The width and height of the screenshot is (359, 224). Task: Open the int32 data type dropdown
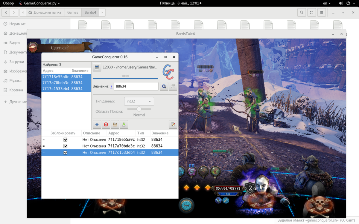[x=139, y=101]
